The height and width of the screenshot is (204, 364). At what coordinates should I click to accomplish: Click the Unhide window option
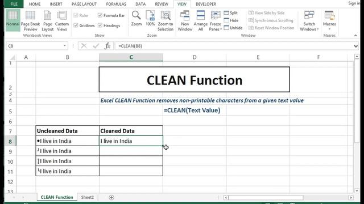[x=233, y=28]
